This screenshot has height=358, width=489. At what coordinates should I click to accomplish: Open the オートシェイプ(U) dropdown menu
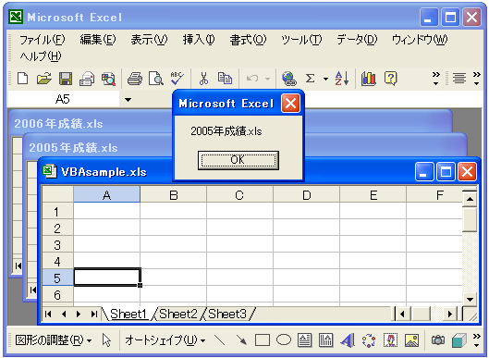(165, 339)
